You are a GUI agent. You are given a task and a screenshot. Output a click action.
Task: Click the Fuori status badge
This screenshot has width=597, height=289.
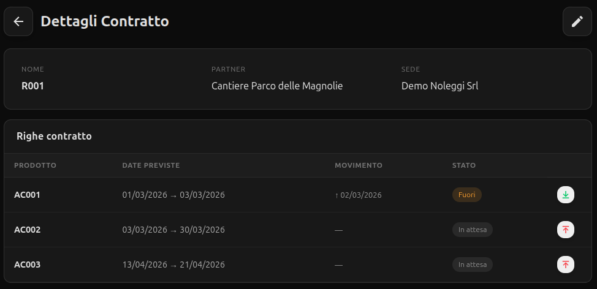point(466,195)
